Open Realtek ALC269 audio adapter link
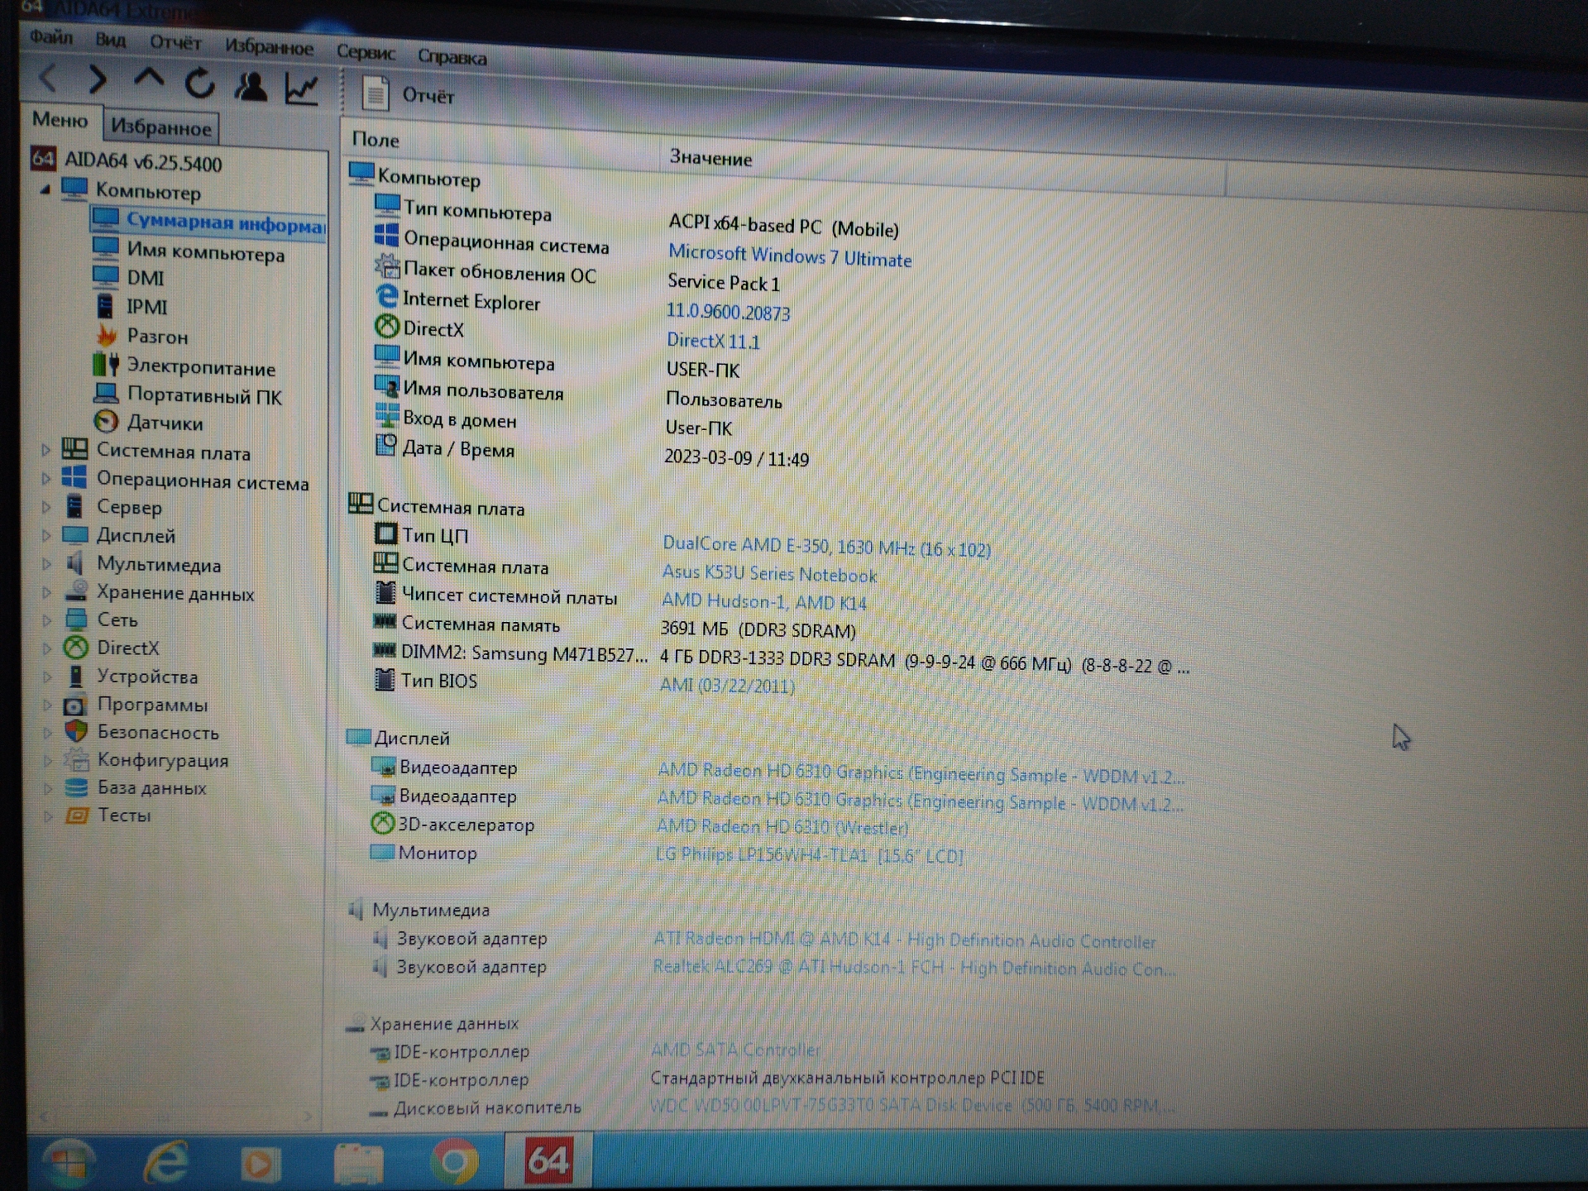 click(914, 968)
